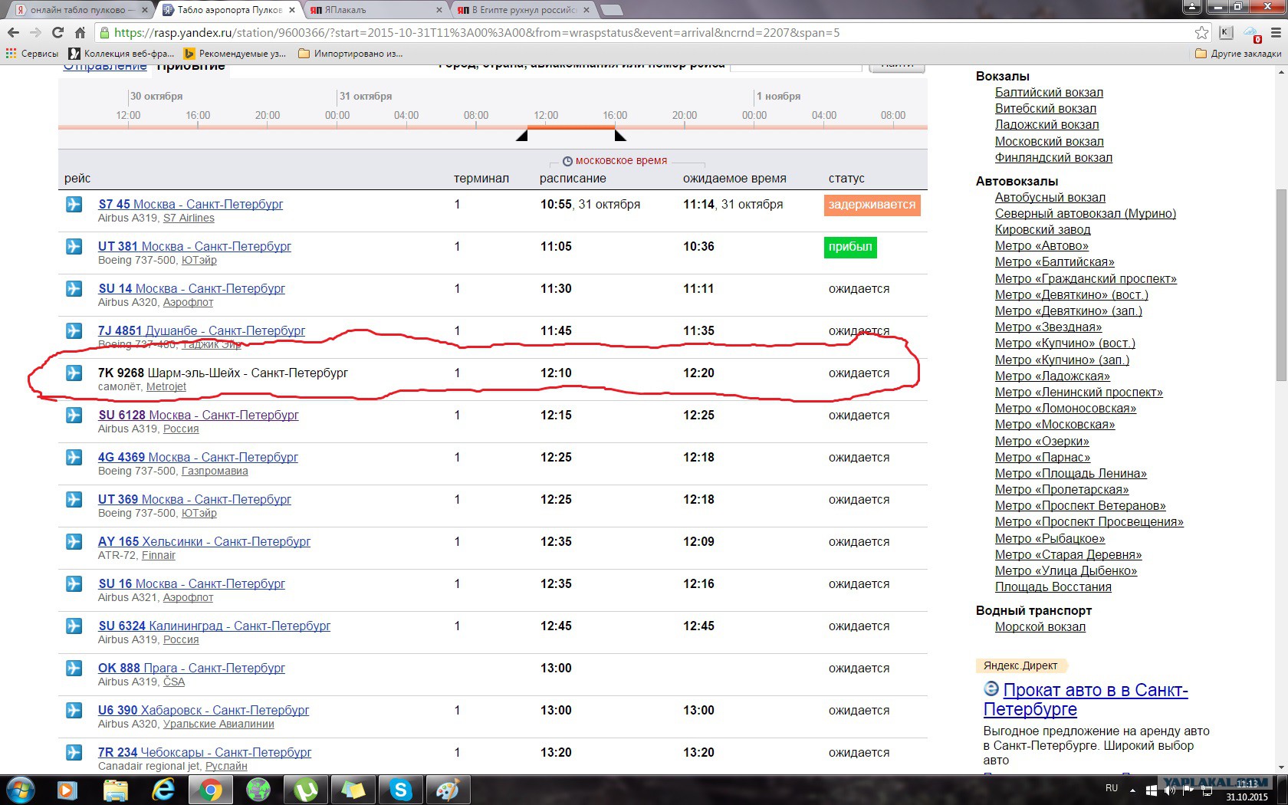Open the taskbar clock showing 31.10.2015

[1247, 790]
